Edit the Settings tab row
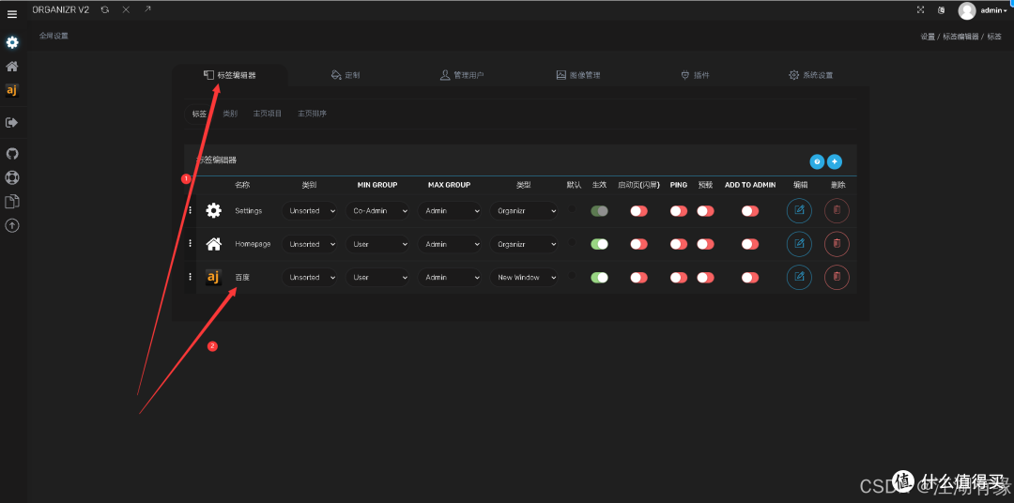Viewport: 1014px width, 503px height. point(799,210)
